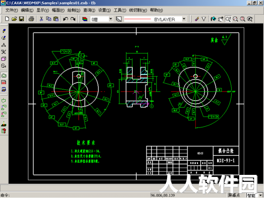The height and width of the screenshot is (198, 264).
Task: Click the dynamic pan view icon
Action: pyautogui.click(x=221, y=19)
